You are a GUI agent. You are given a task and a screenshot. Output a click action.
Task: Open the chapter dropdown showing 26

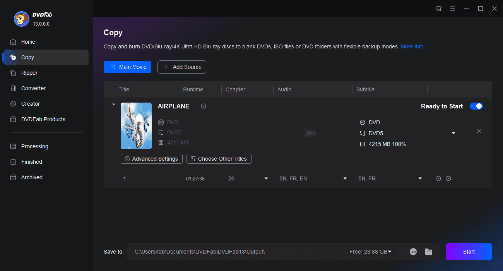coord(266,178)
